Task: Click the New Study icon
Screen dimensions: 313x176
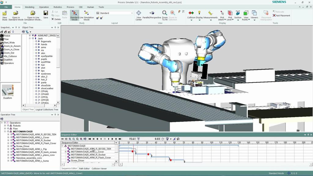Action: point(5,13)
